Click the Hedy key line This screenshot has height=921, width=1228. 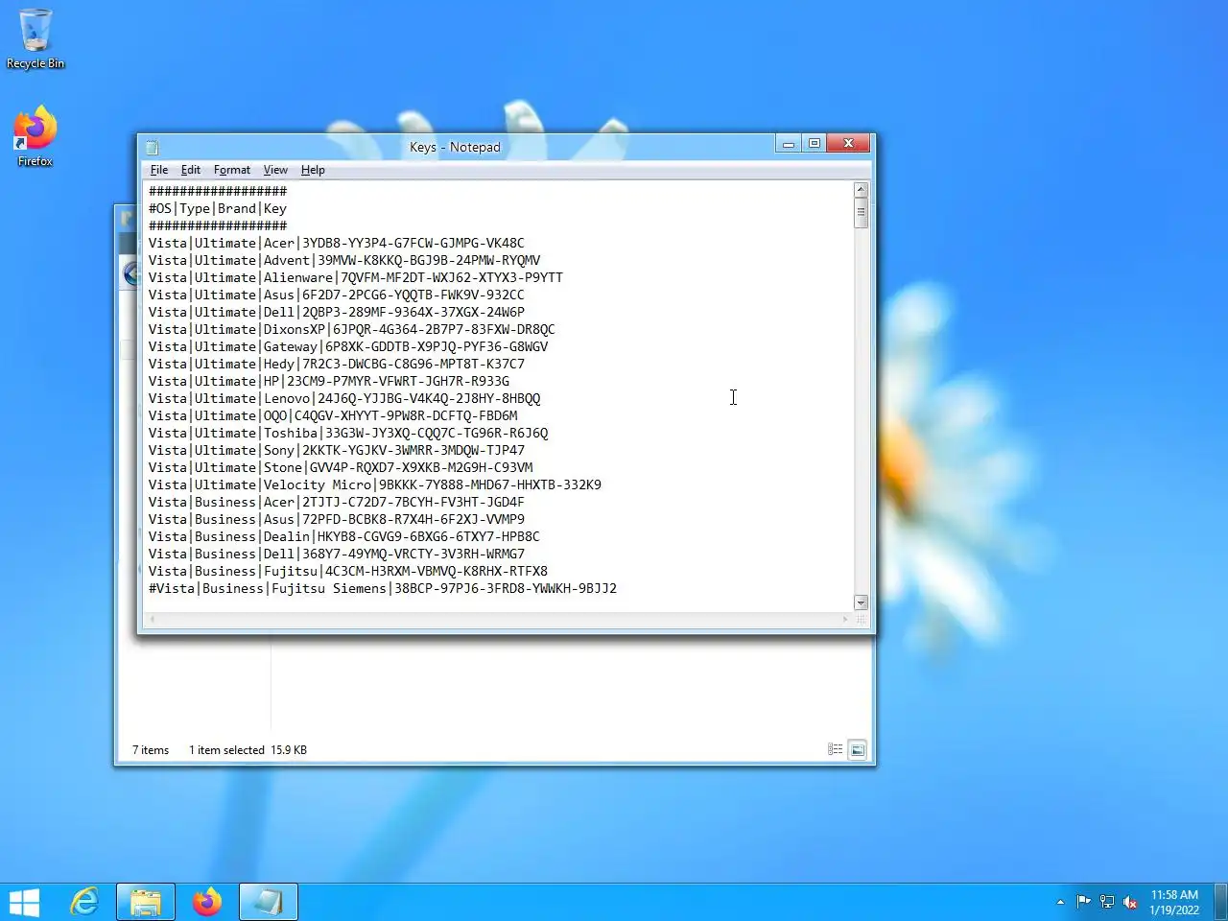click(x=337, y=364)
